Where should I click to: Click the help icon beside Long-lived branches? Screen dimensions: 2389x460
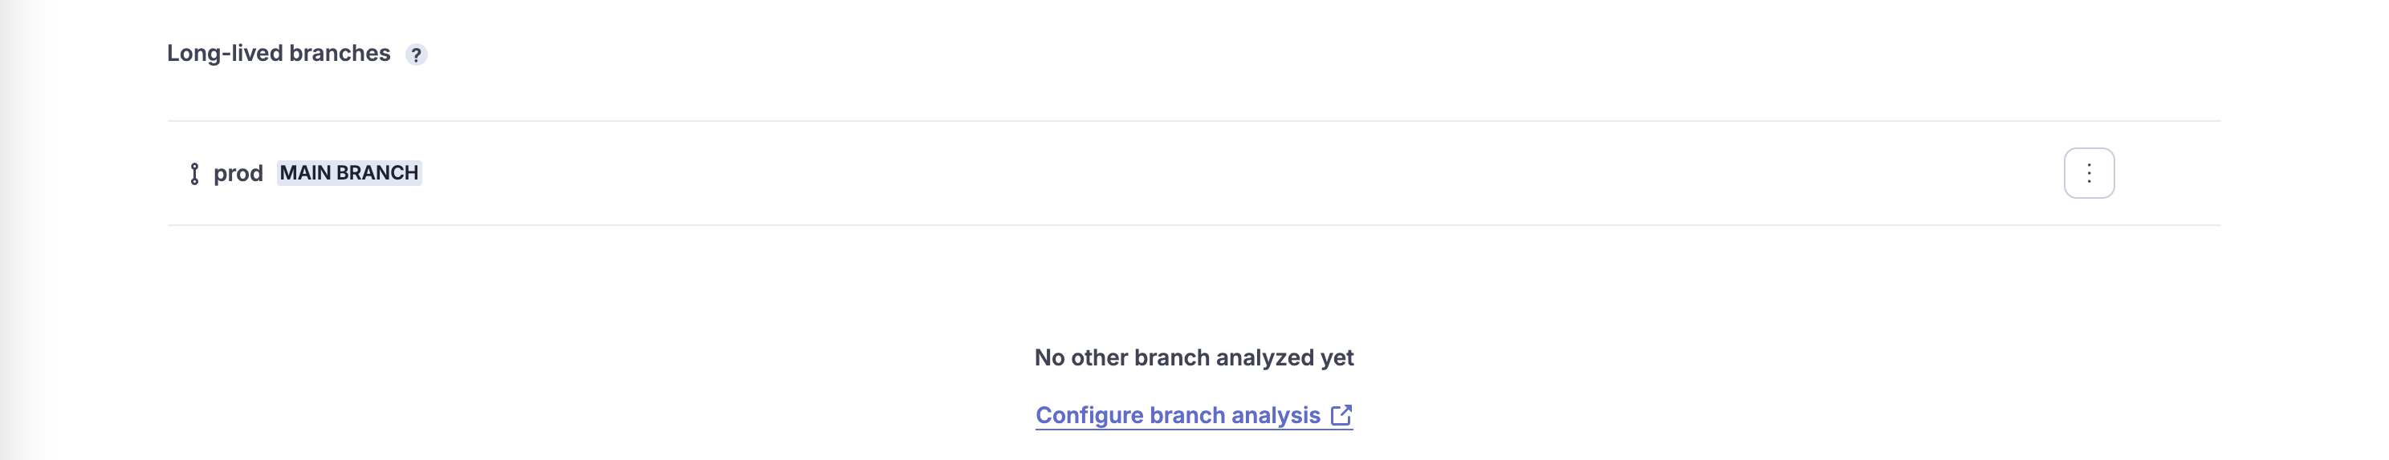coord(417,54)
